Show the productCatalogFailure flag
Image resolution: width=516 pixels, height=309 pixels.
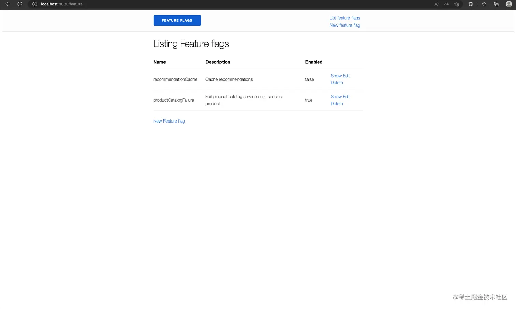[x=336, y=97]
